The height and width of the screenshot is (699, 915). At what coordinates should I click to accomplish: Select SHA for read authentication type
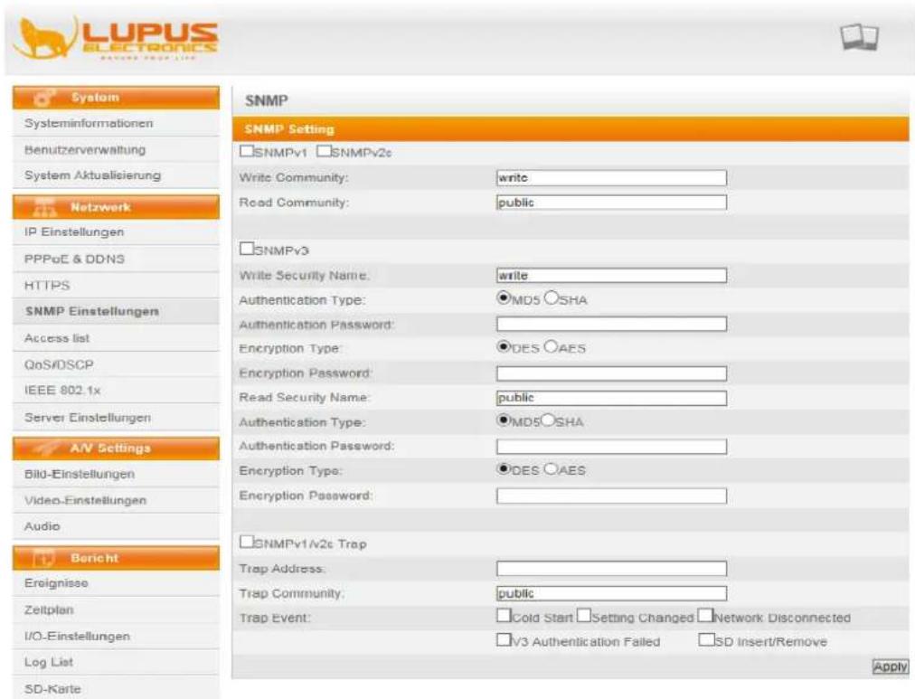coord(547,420)
